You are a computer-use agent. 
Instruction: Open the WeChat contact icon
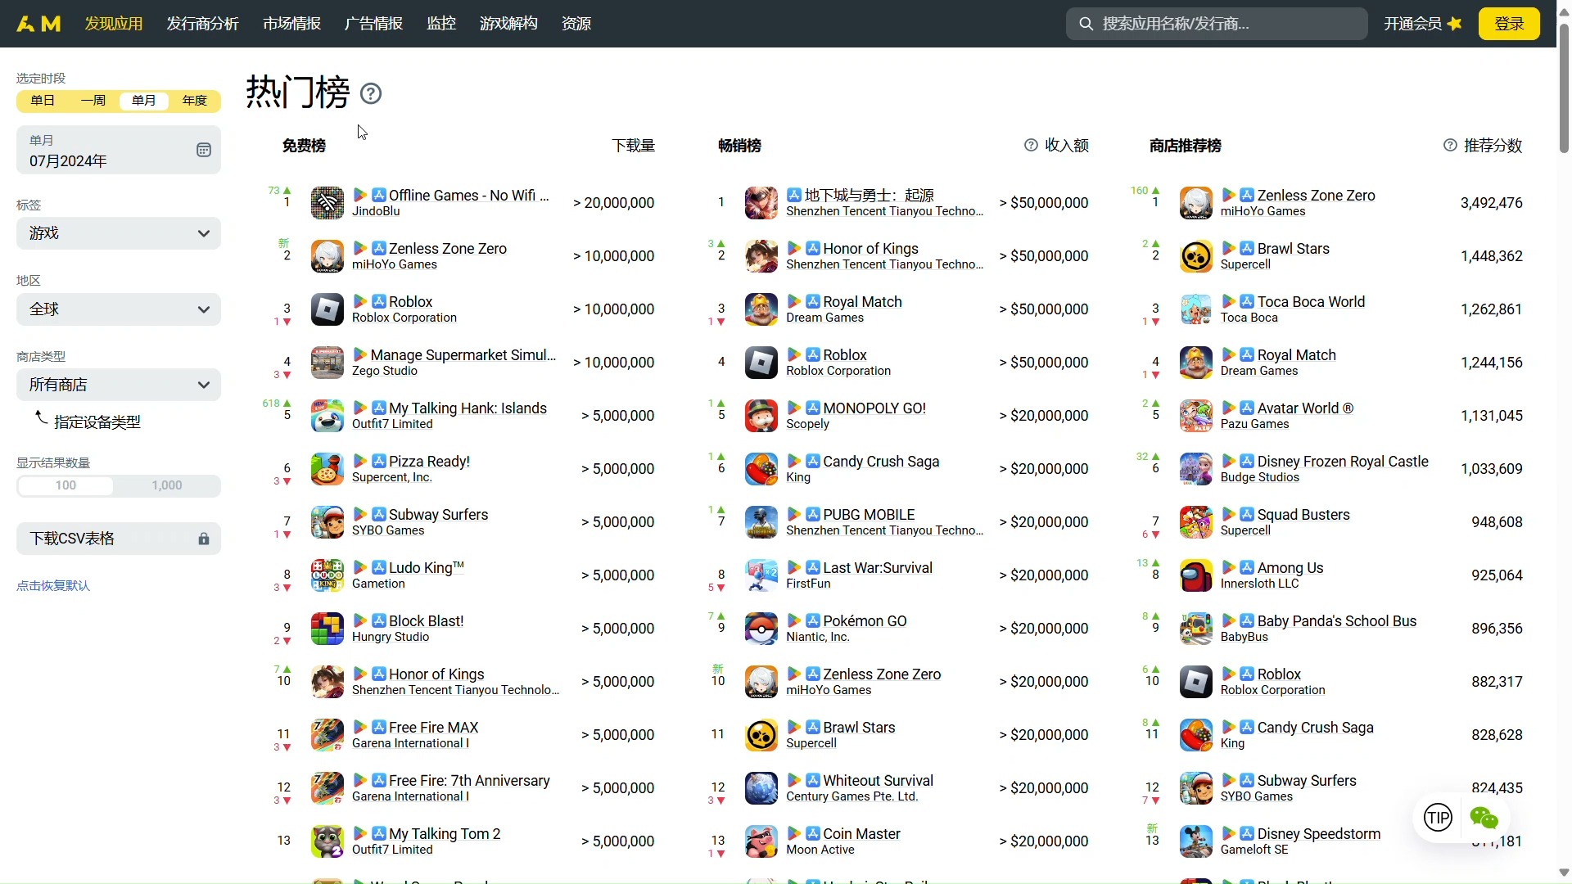coord(1484,817)
